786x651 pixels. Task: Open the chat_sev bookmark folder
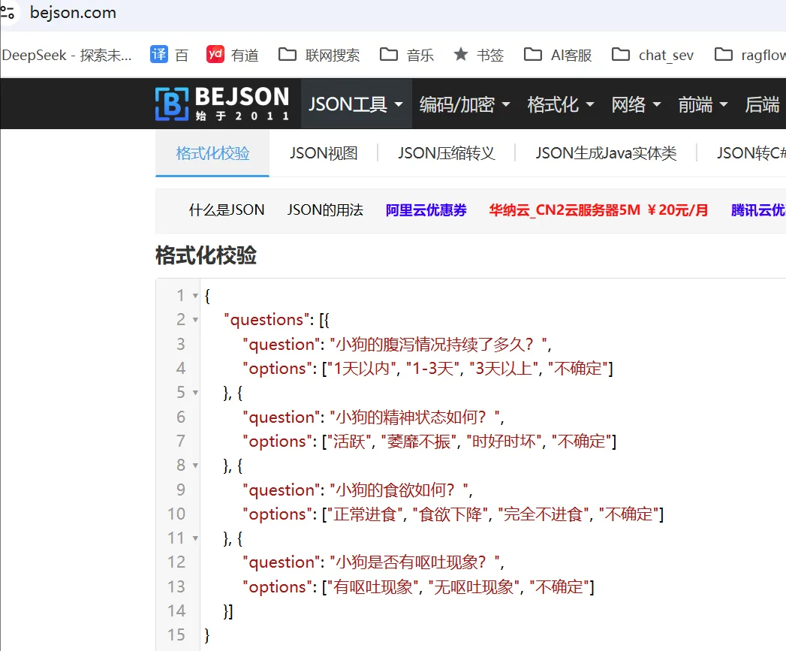(652, 55)
